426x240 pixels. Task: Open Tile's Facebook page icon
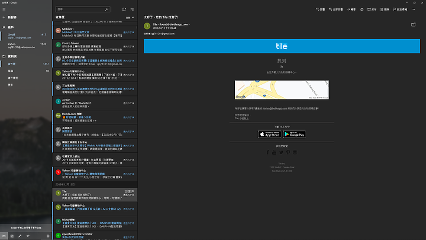coord(267,152)
